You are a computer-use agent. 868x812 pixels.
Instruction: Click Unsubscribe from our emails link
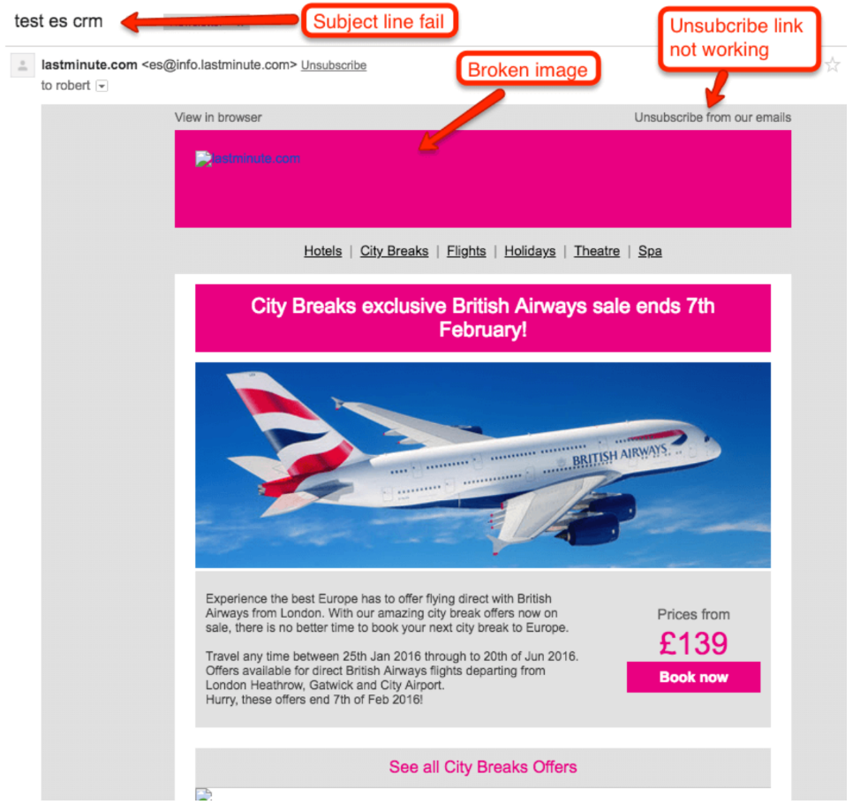(713, 118)
